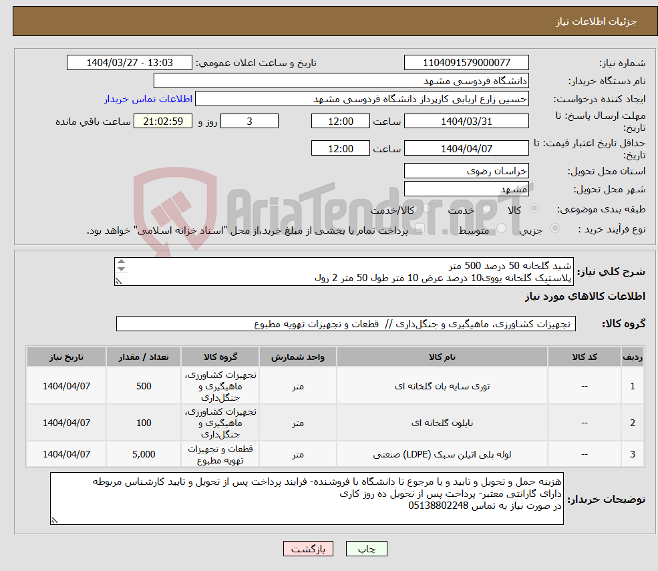658x571 pixels.
Task: Click the price validity time 12:00 field
Action: click(x=340, y=148)
